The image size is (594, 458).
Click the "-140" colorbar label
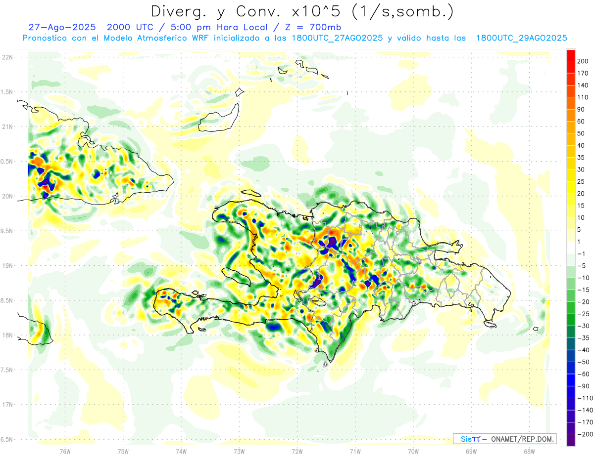point(586,410)
